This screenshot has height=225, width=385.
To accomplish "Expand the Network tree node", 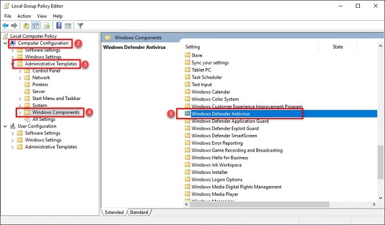I will (20, 78).
